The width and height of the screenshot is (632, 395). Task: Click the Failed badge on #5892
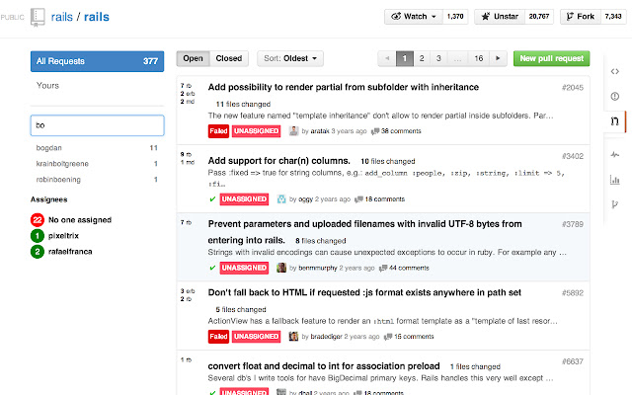[x=218, y=336]
